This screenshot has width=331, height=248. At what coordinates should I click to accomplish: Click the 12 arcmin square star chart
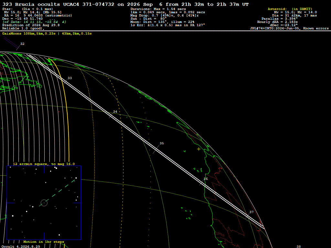click(44, 203)
